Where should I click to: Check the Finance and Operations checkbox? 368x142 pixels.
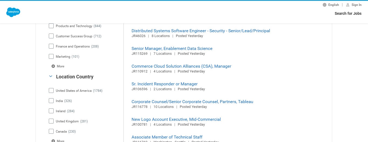[x=51, y=46]
